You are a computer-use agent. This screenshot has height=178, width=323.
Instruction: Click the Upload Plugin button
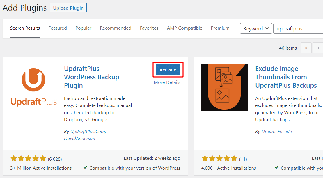pyautogui.click(x=68, y=8)
